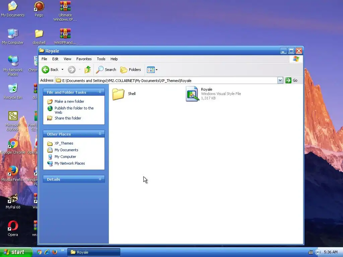Open the Help menu
This screenshot has width=343, height=257.
(114, 59)
